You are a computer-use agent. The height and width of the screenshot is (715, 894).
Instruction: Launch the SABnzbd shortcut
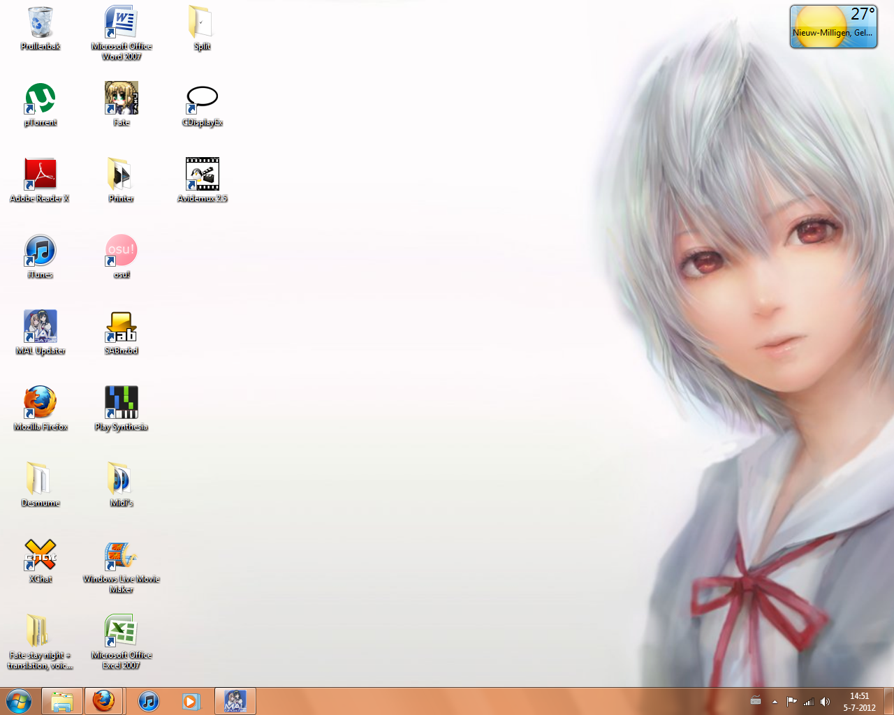pyautogui.click(x=122, y=333)
